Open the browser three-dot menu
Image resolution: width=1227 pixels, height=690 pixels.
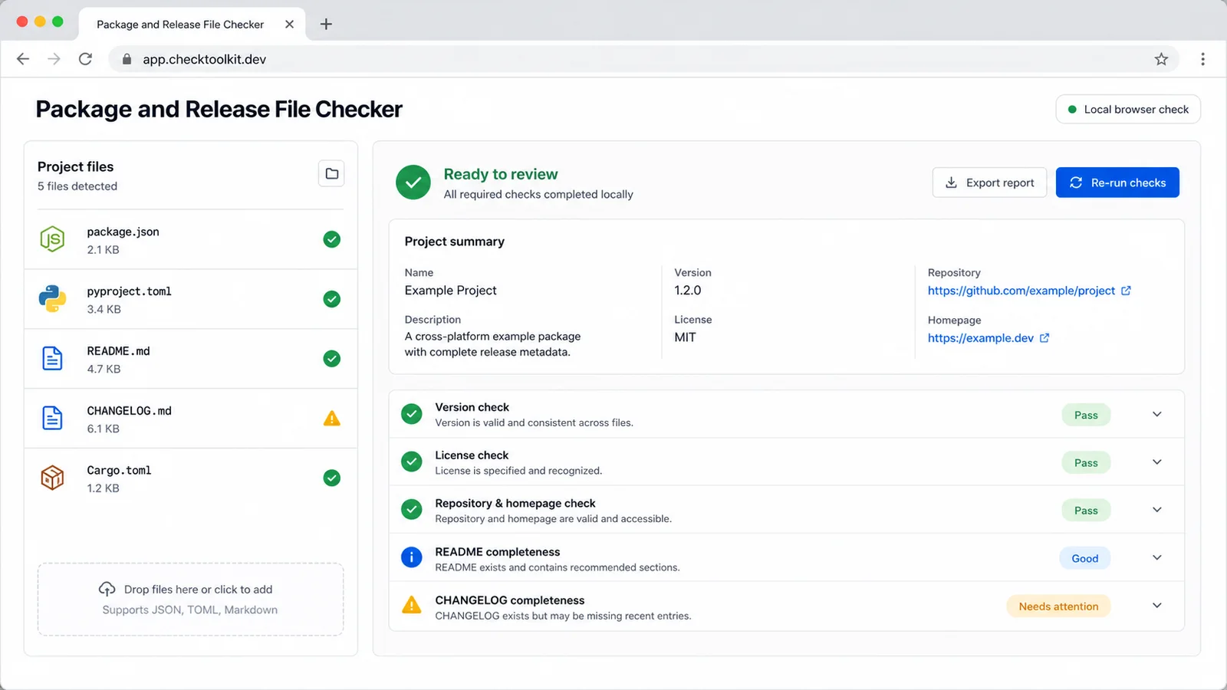[1202, 59]
